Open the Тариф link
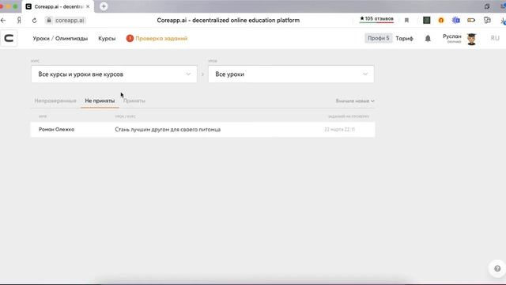Screen dimensions: 506x285 tap(404, 39)
